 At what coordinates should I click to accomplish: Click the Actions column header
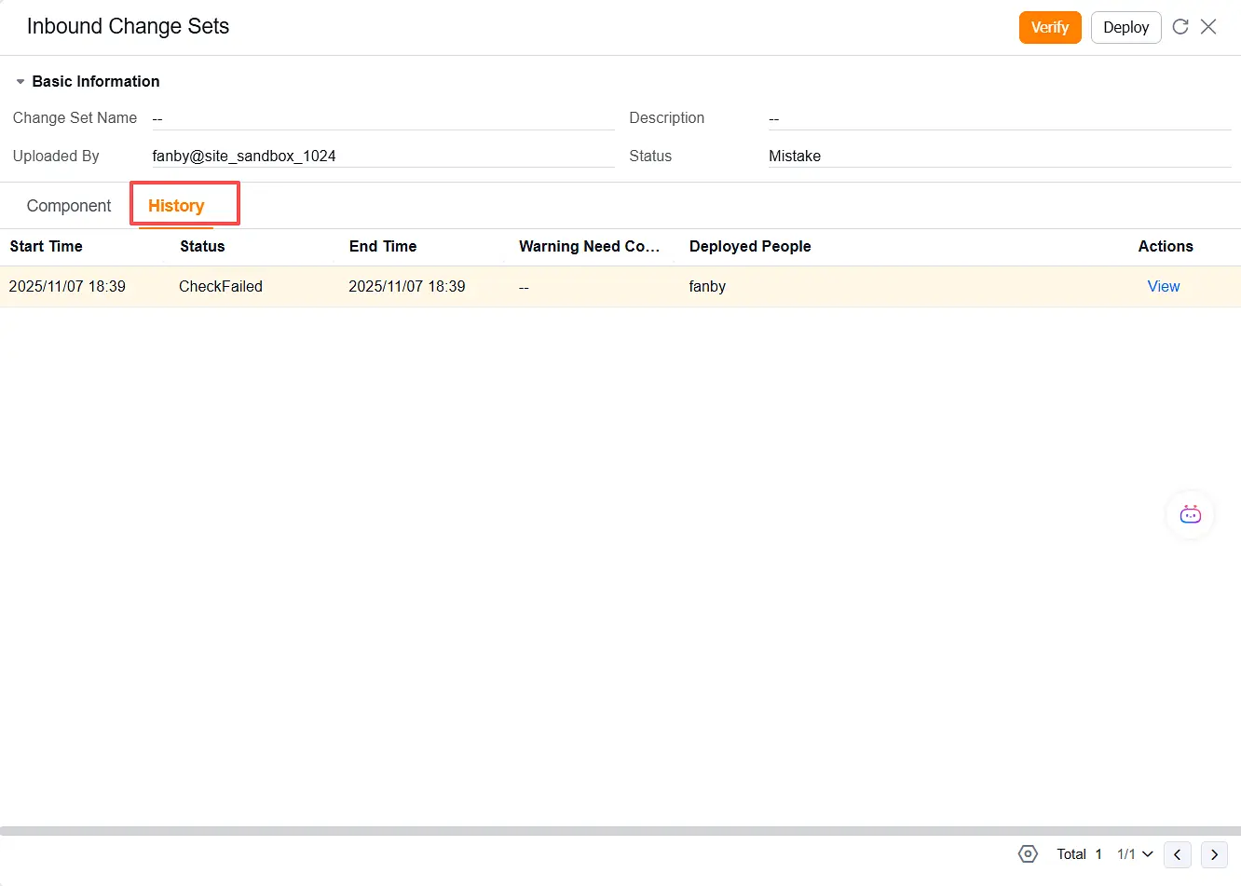1166,246
